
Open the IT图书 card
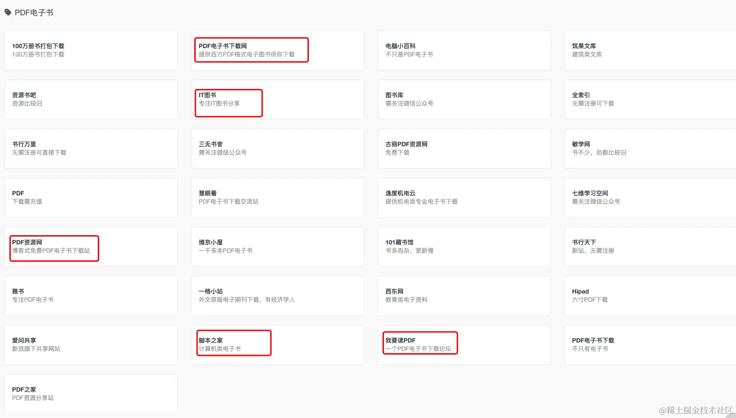[278, 100]
